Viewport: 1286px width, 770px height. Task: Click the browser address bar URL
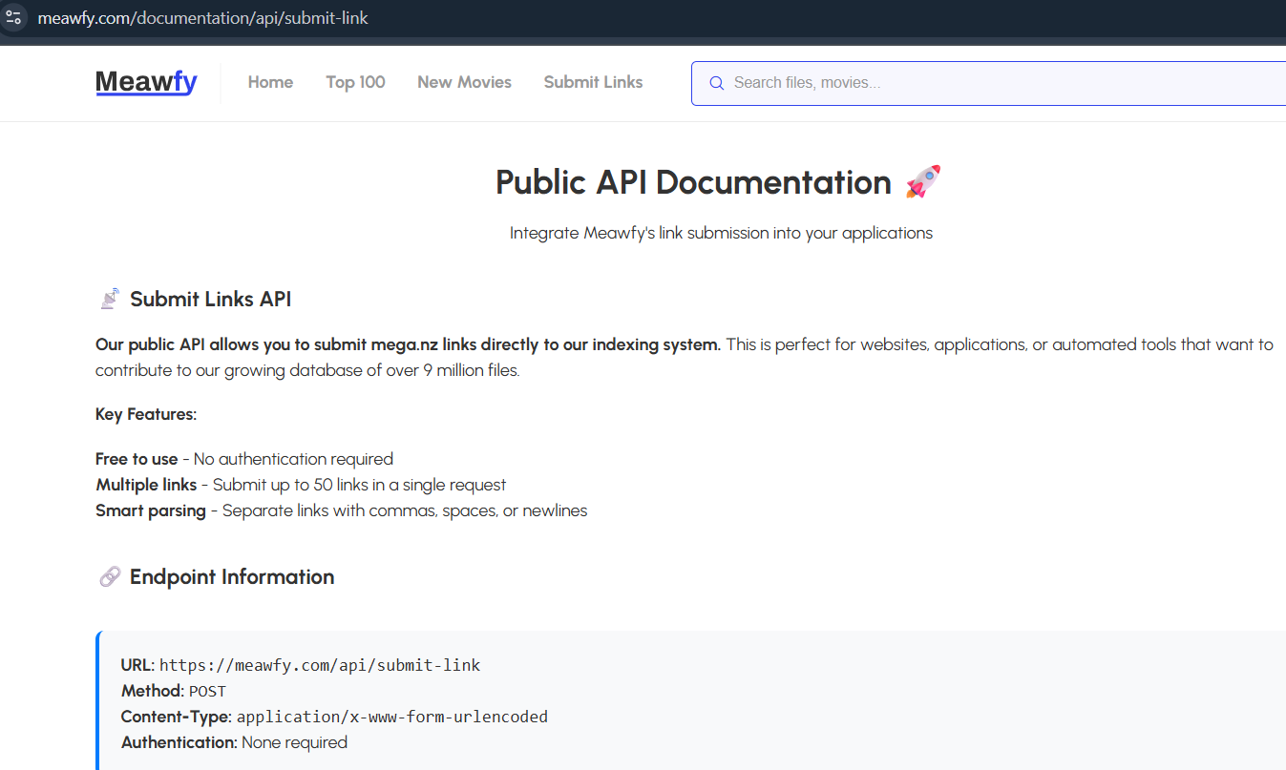[202, 18]
